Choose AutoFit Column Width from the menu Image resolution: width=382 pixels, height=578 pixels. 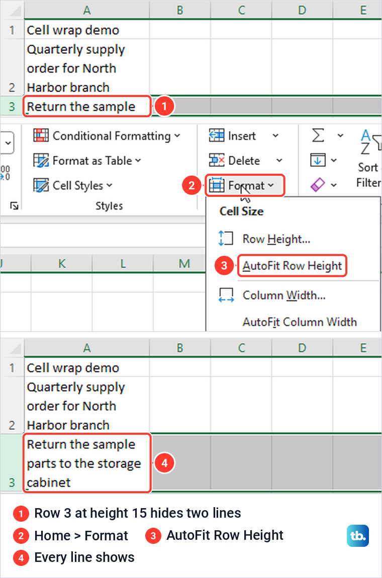[x=300, y=322]
